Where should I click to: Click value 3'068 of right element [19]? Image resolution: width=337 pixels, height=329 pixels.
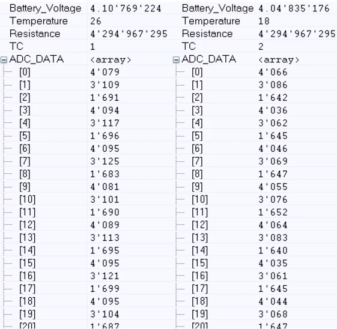(x=273, y=314)
